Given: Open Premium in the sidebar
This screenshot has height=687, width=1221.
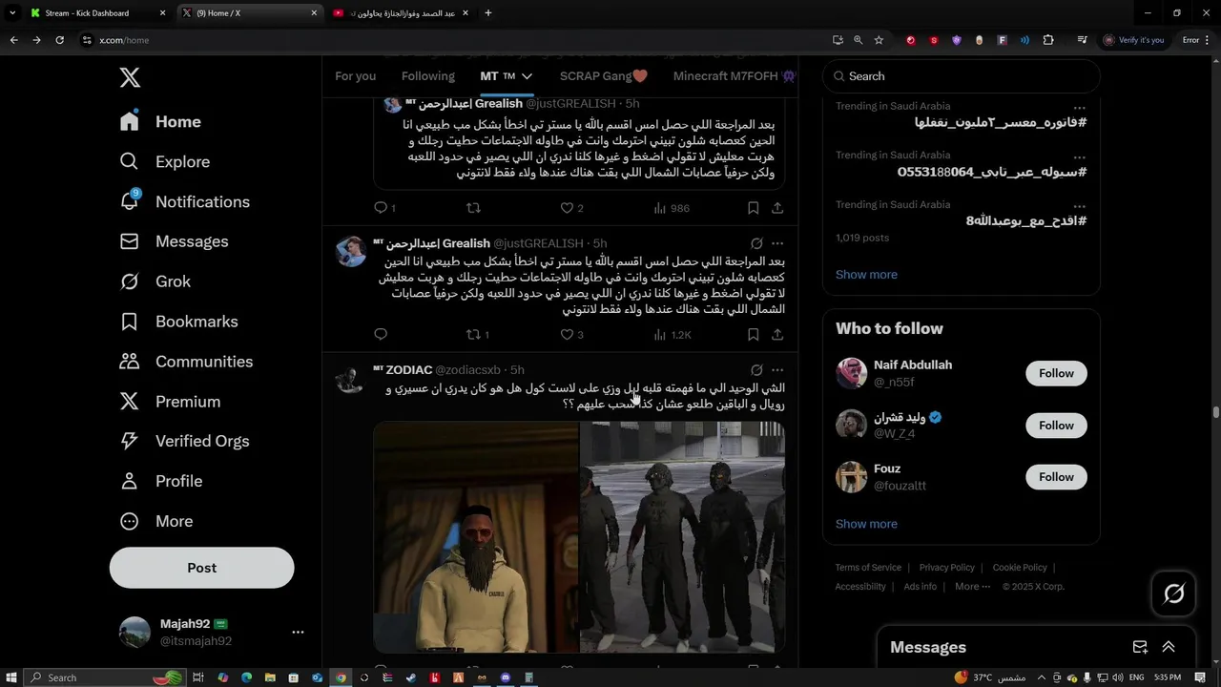Looking at the screenshot, I should click(169, 402).
